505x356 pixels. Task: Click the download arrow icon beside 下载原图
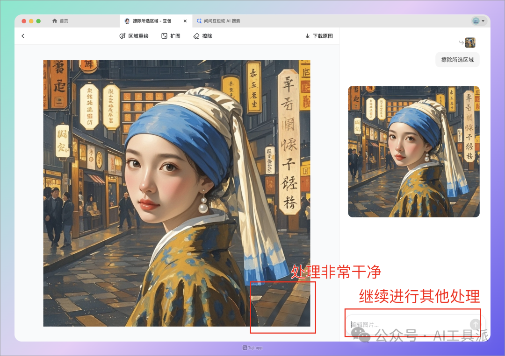tap(308, 36)
